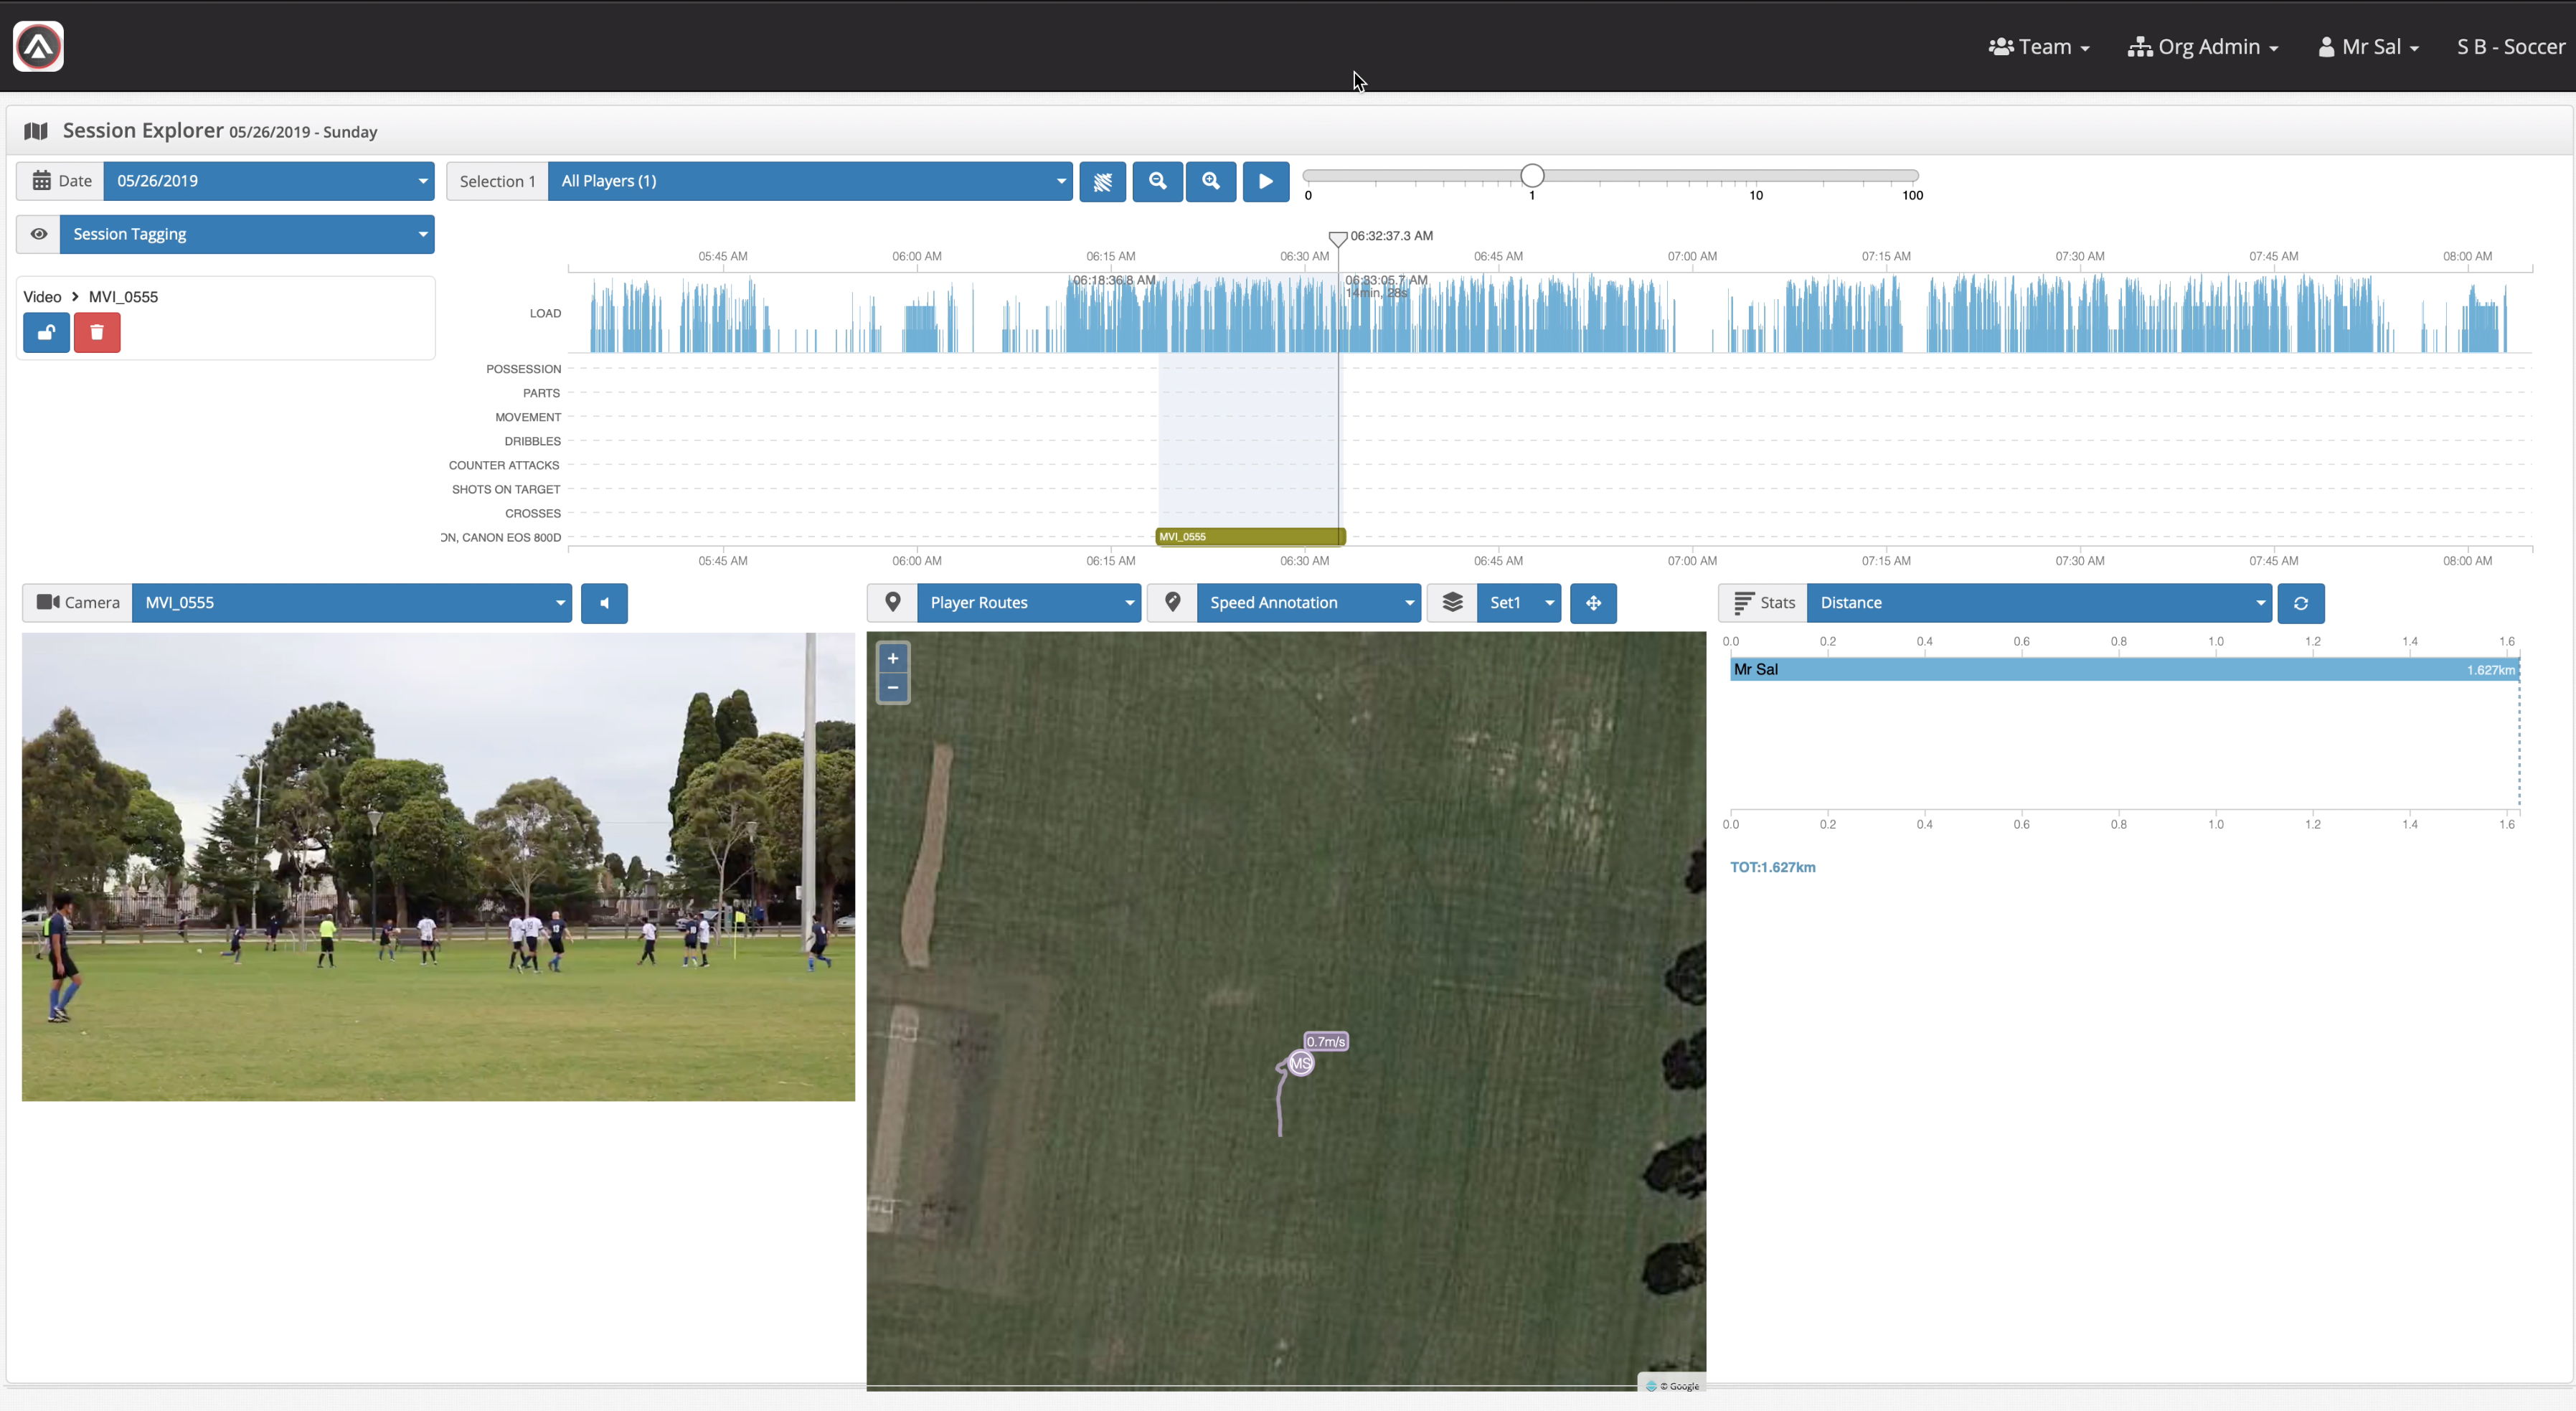This screenshot has width=2576, height=1411.
Task: Click the zoom out magnifier icon
Action: 1157,182
